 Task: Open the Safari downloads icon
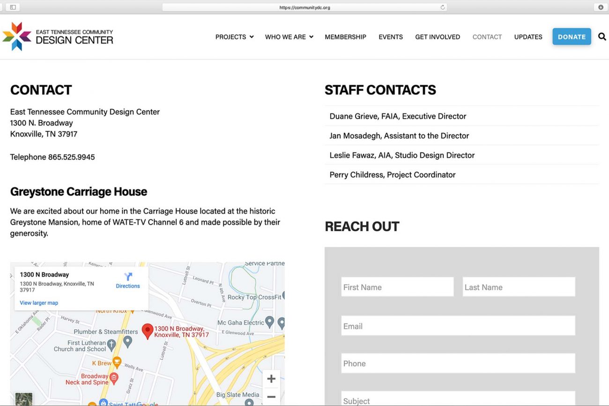point(601,7)
